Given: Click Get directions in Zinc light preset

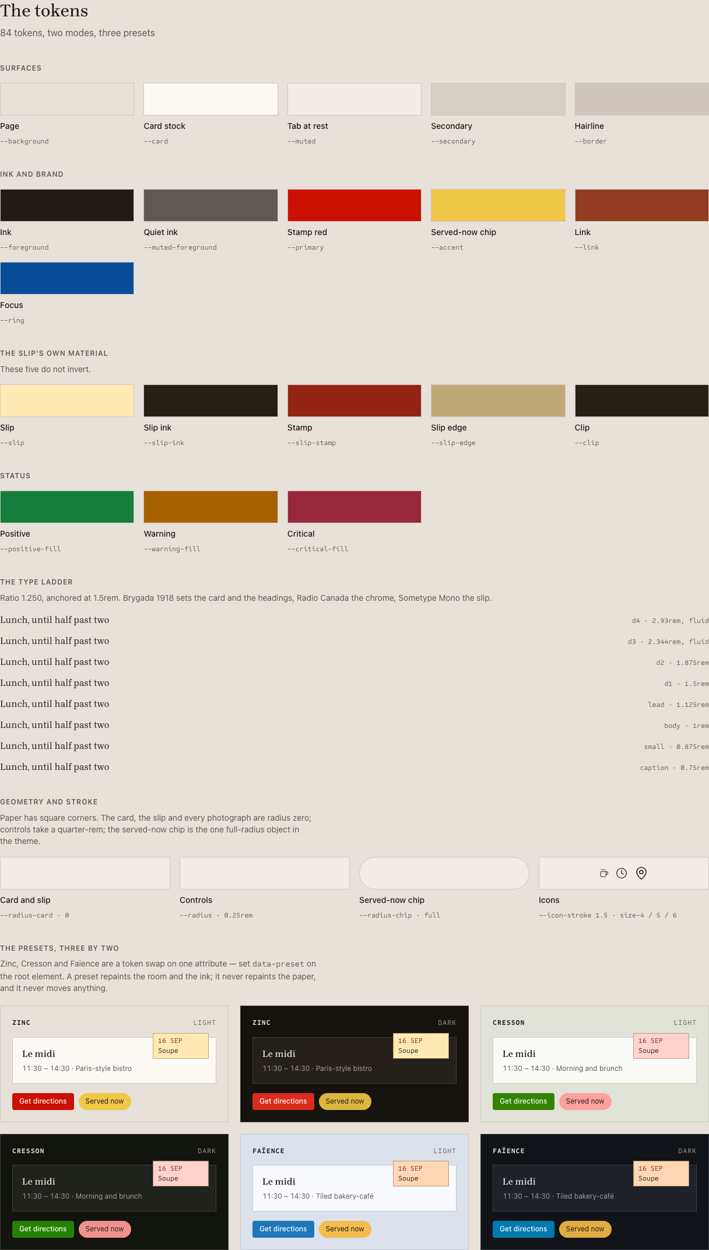Looking at the screenshot, I should click(x=43, y=1101).
